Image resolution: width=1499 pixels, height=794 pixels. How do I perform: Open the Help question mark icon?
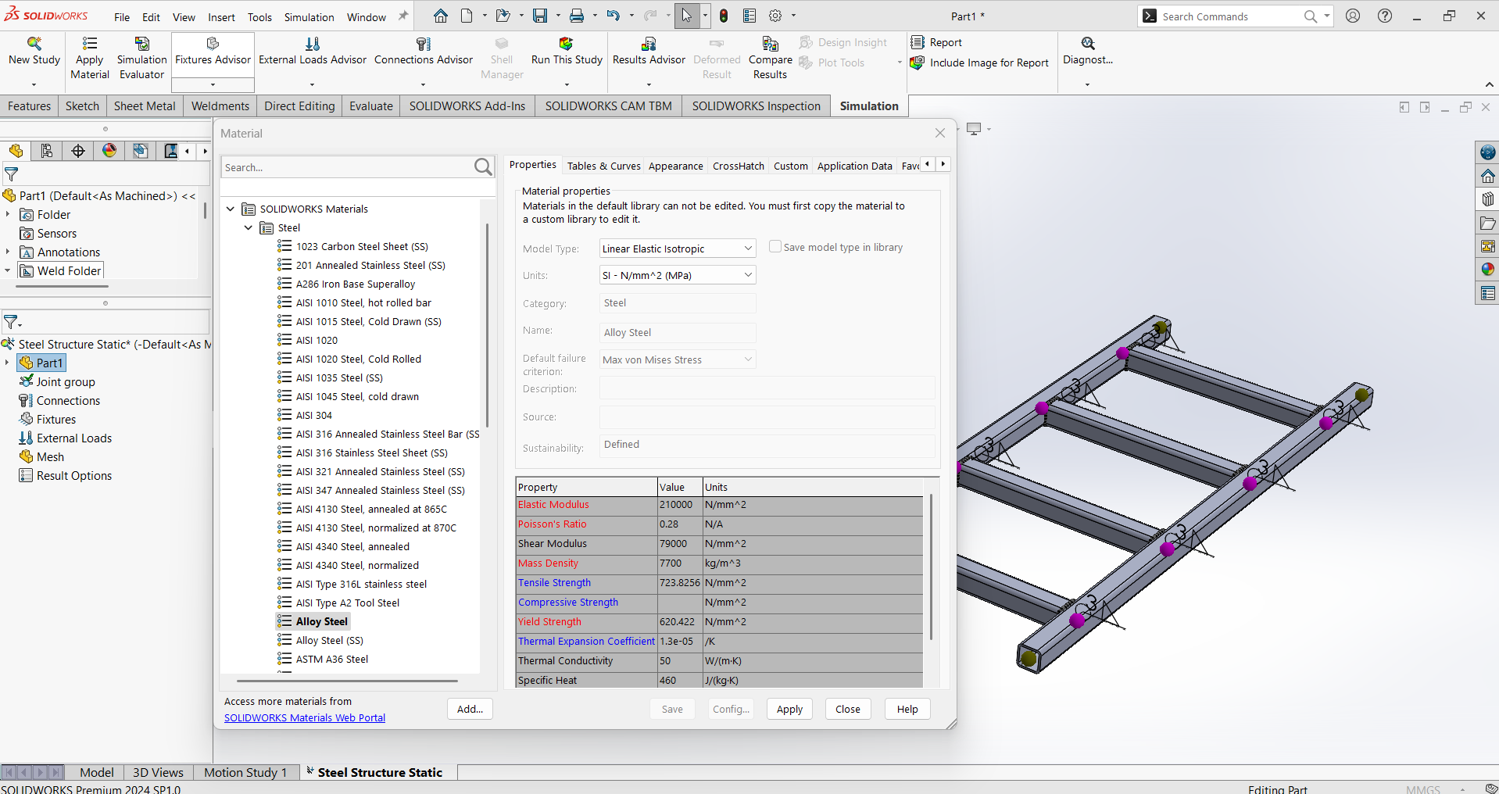coord(1385,16)
